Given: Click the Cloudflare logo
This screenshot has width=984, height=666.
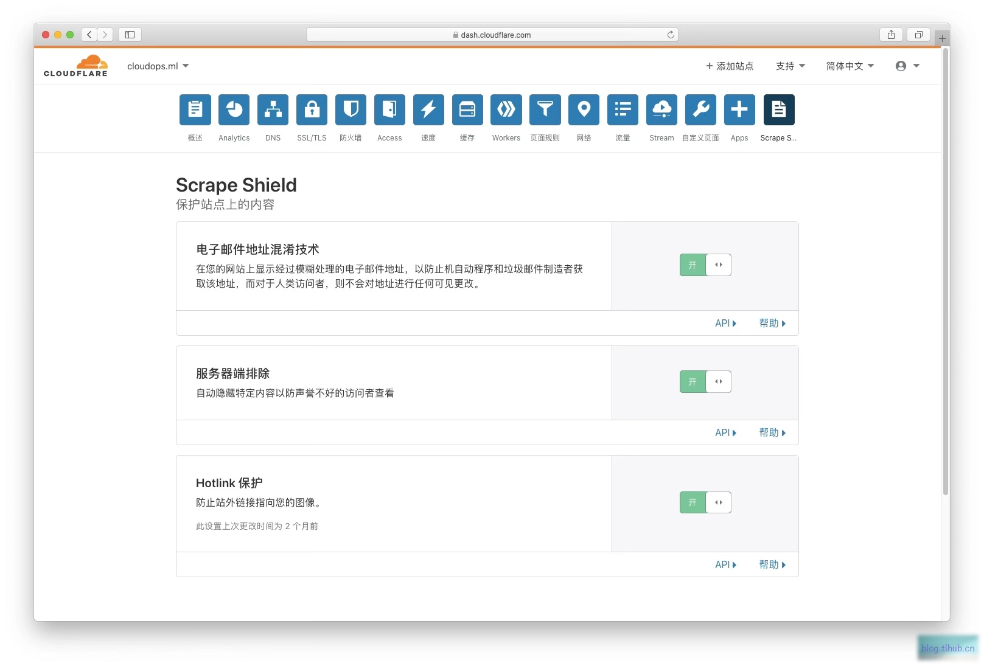Looking at the screenshot, I should point(75,66).
